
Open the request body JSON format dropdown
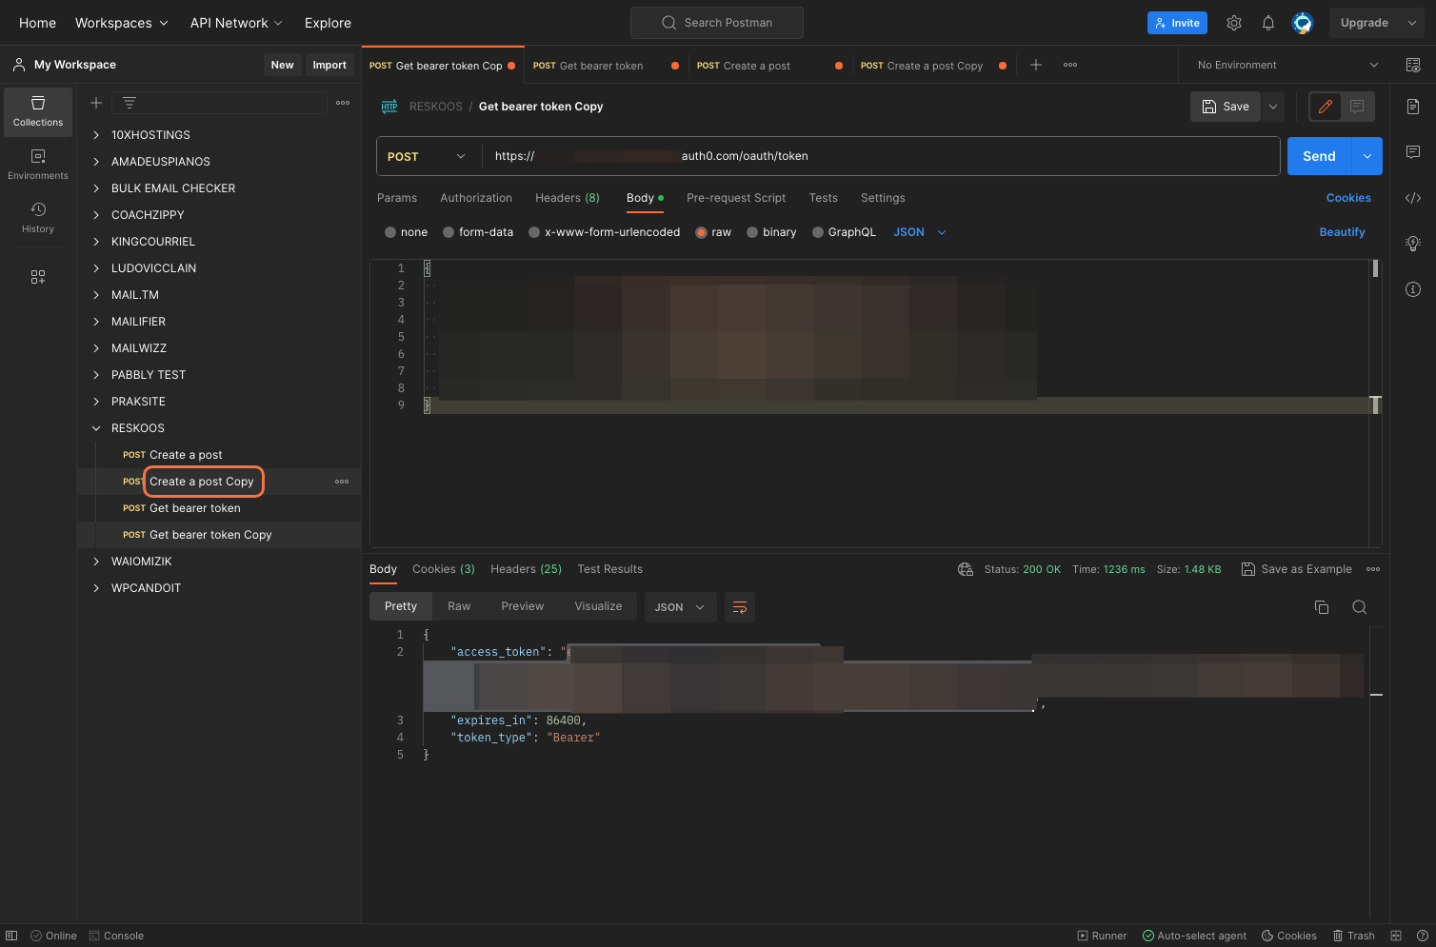920,232
